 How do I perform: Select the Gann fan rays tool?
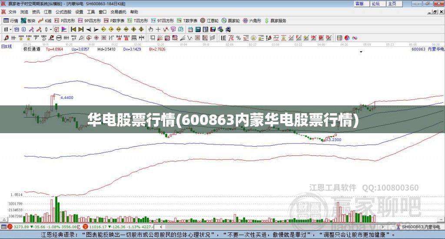coord(160,38)
